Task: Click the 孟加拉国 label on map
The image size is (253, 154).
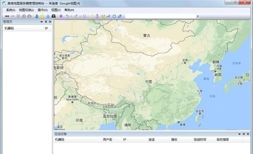Action: [110, 116]
